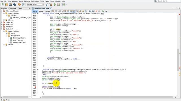Toggle Highlight Search in editor toolbar
The width and height of the screenshot is (181, 101).
(x=74, y=11)
